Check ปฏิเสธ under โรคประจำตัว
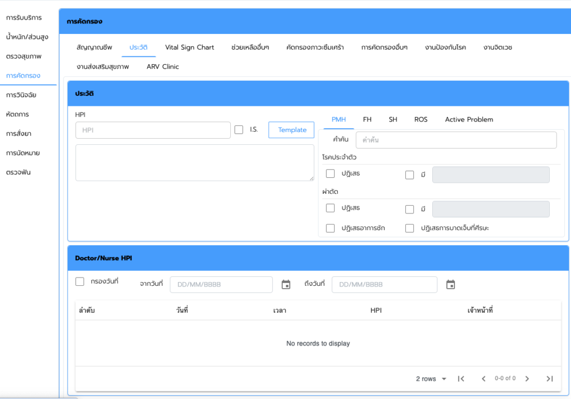Viewport: 571px width, 399px height. (x=330, y=174)
